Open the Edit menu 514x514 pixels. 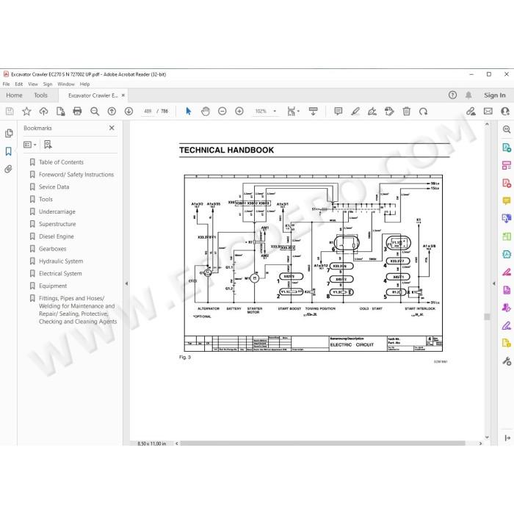(19, 84)
